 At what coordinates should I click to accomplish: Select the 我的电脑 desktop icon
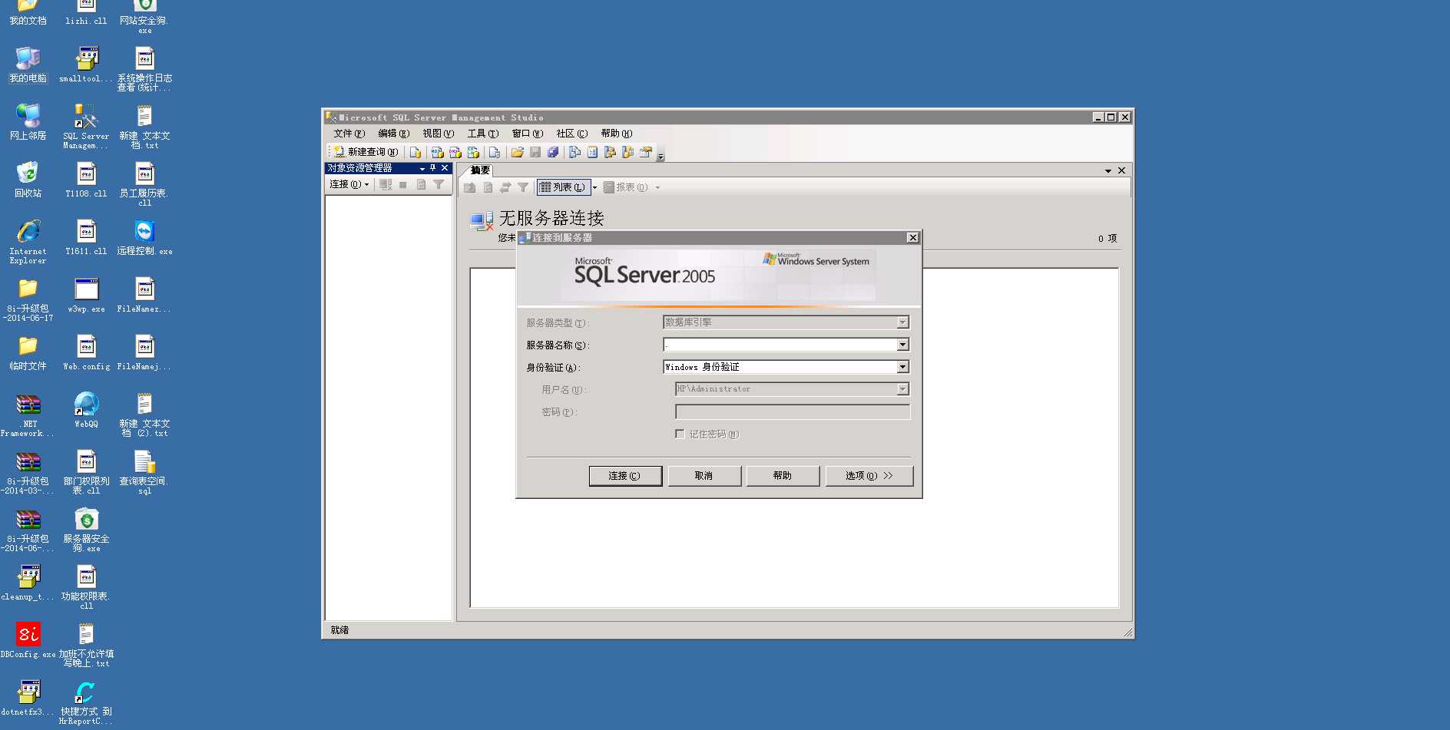click(28, 64)
